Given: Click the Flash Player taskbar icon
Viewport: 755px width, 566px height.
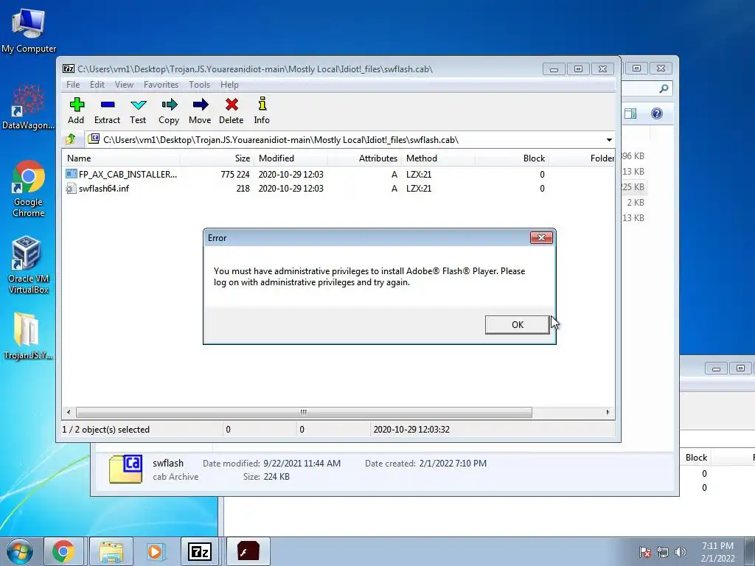Looking at the screenshot, I should (248, 551).
